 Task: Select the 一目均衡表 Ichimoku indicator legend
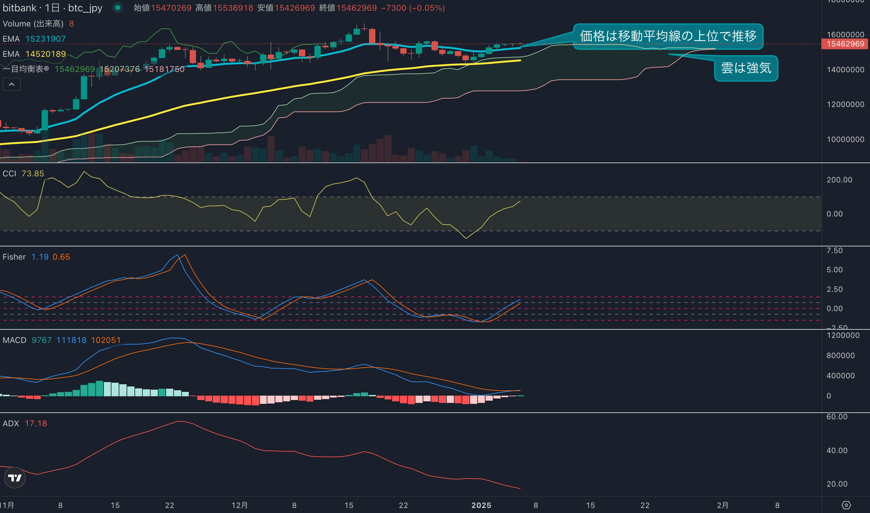tap(26, 69)
